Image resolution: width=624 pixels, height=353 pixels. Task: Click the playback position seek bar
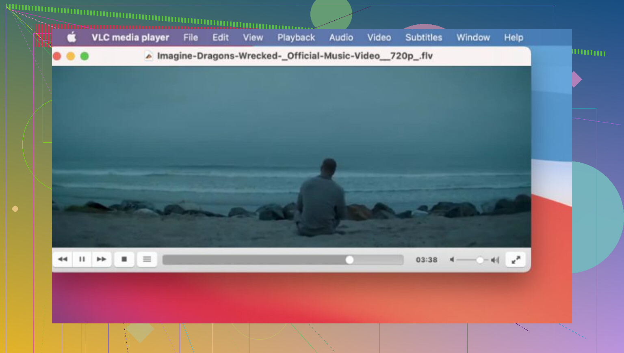point(283,260)
